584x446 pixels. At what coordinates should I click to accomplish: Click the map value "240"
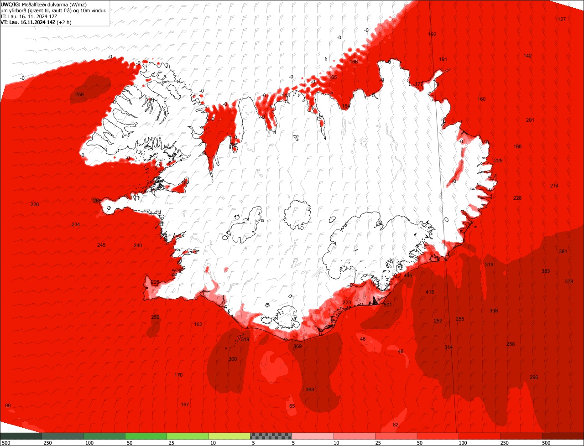pos(138,245)
